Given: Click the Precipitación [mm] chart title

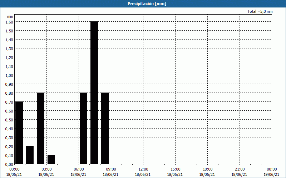Looking at the screenshot, I should click(x=147, y=4).
